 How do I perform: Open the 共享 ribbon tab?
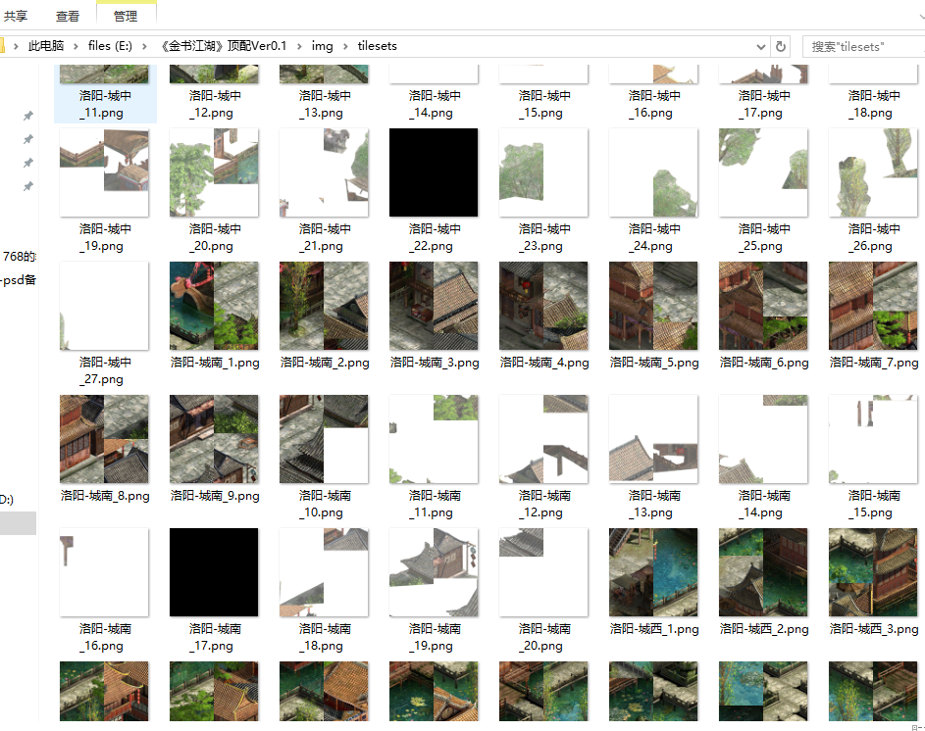16,16
